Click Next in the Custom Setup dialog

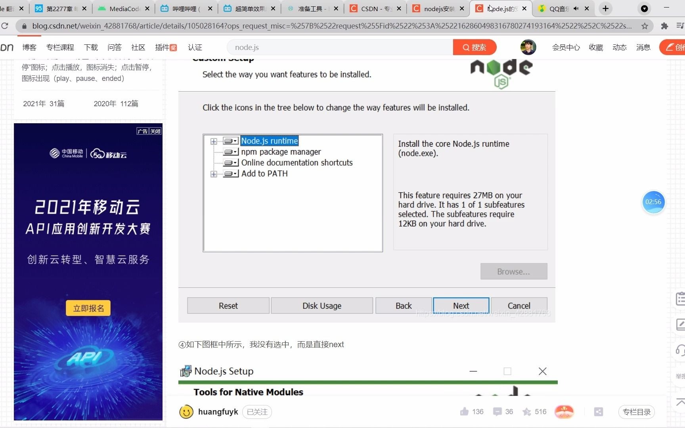point(461,306)
